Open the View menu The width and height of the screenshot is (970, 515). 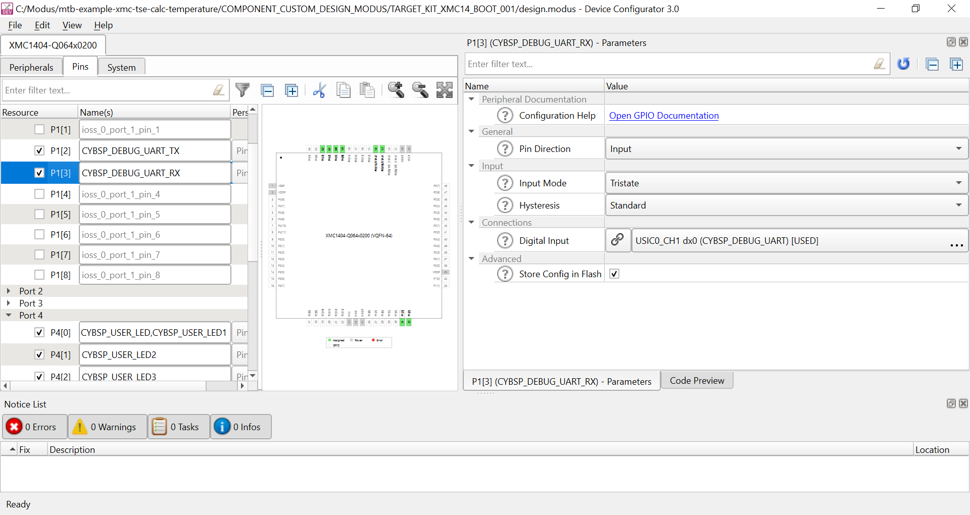click(72, 25)
